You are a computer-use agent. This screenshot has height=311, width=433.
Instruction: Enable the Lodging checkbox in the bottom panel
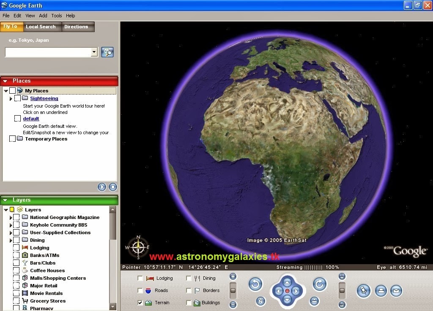coord(140,278)
